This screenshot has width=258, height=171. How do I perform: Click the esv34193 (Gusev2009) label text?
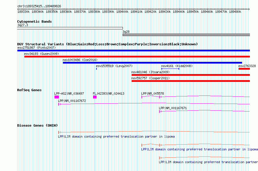(x=41, y=54)
